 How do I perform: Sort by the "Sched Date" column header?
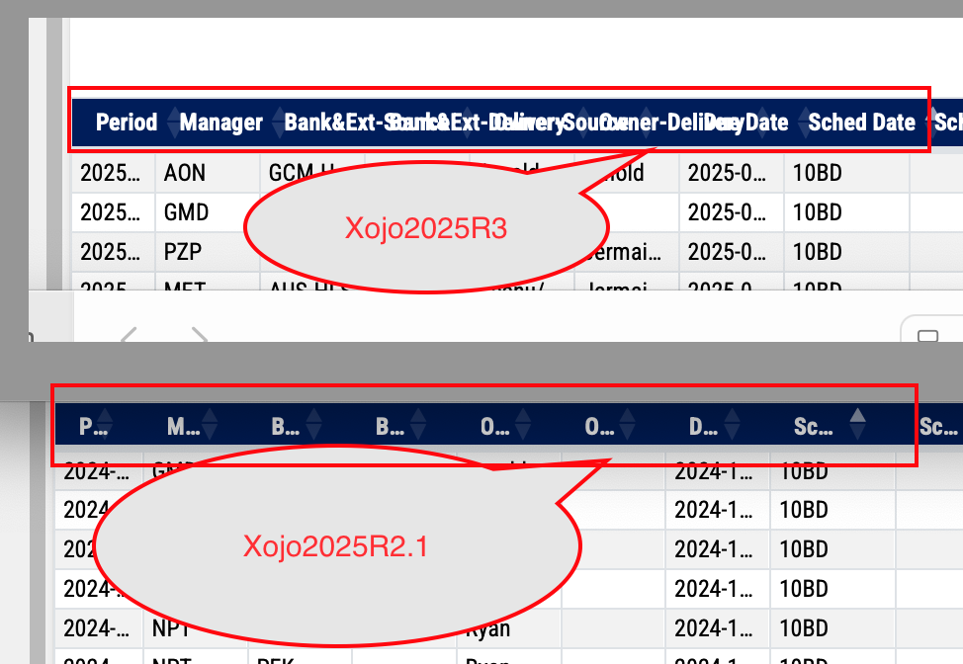pyautogui.click(x=861, y=123)
